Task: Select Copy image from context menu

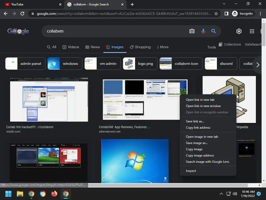Action: click(x=208, y=149)
